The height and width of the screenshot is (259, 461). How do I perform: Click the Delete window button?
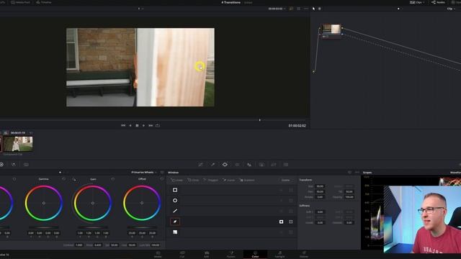pyautogui.click(x=285, y=180)
